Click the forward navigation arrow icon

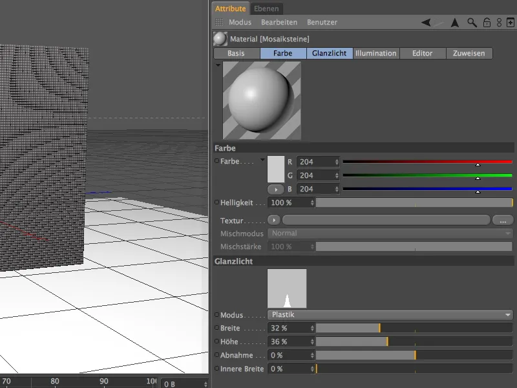click(438, 22)
